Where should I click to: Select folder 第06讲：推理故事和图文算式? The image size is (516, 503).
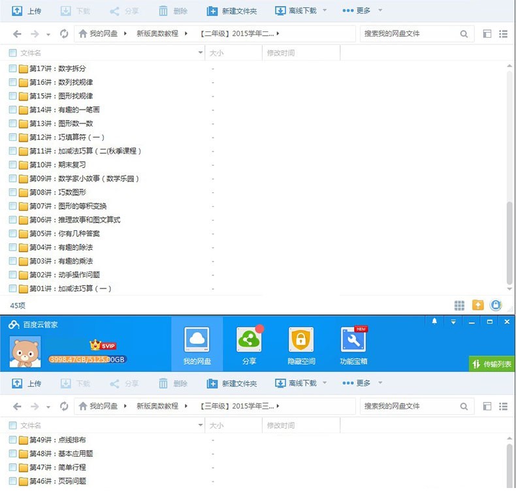(74, 220)
